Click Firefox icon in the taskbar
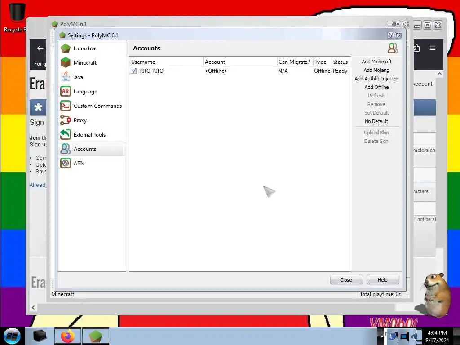 68,336
